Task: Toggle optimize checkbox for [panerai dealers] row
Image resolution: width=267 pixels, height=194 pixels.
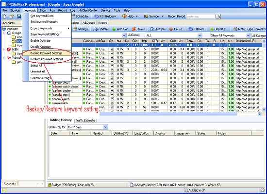Action: point(112,90)
